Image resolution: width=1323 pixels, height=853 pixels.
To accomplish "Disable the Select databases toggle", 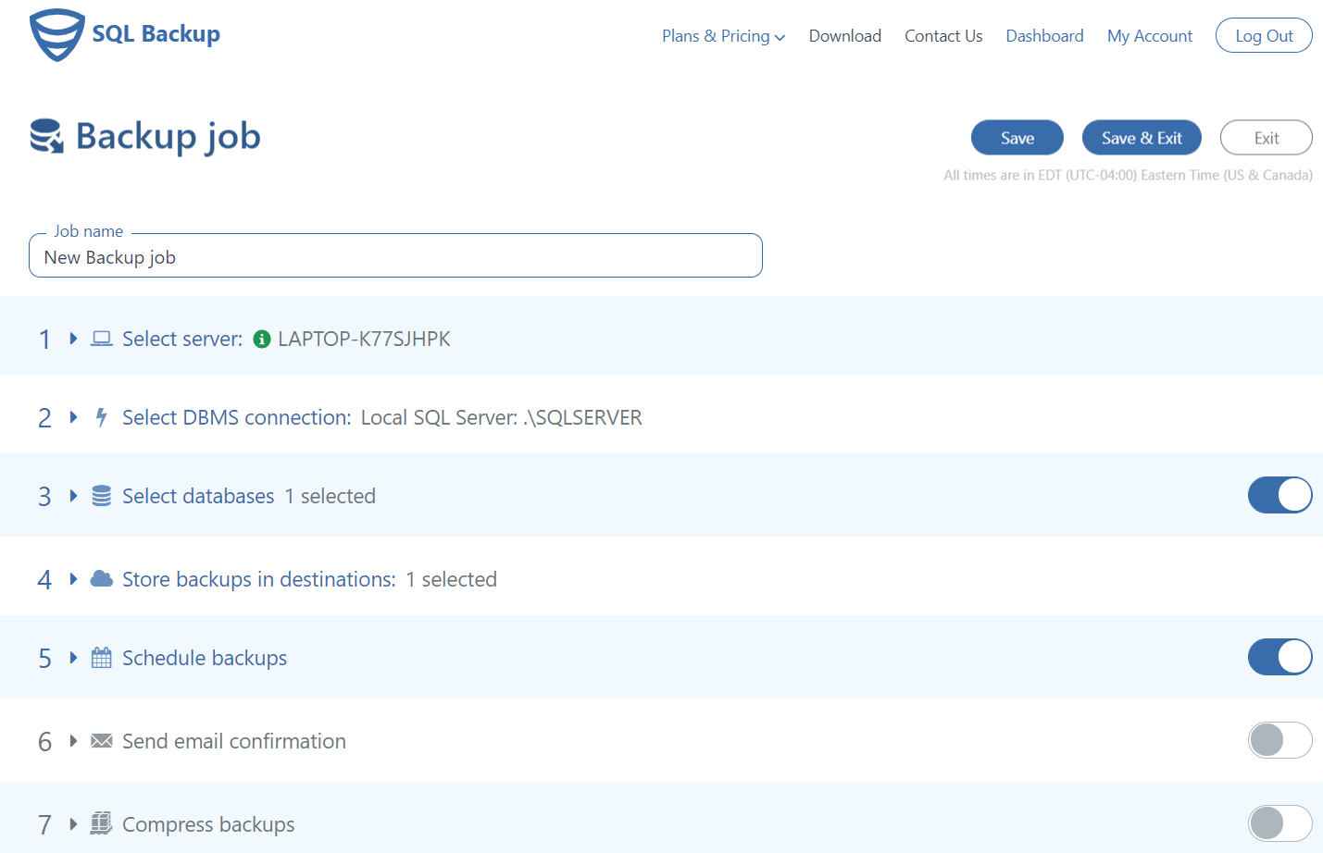I will (x=1280, y=495).
